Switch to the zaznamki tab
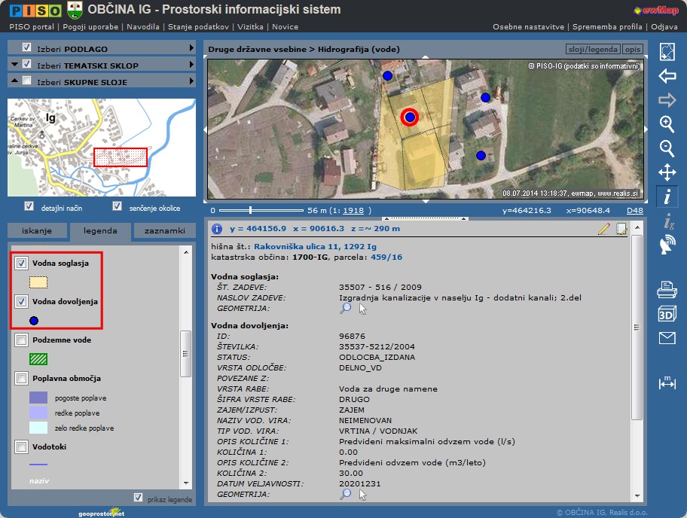This screenshot has height=518, width=687. pyautogui.click(x=164, y=232)
